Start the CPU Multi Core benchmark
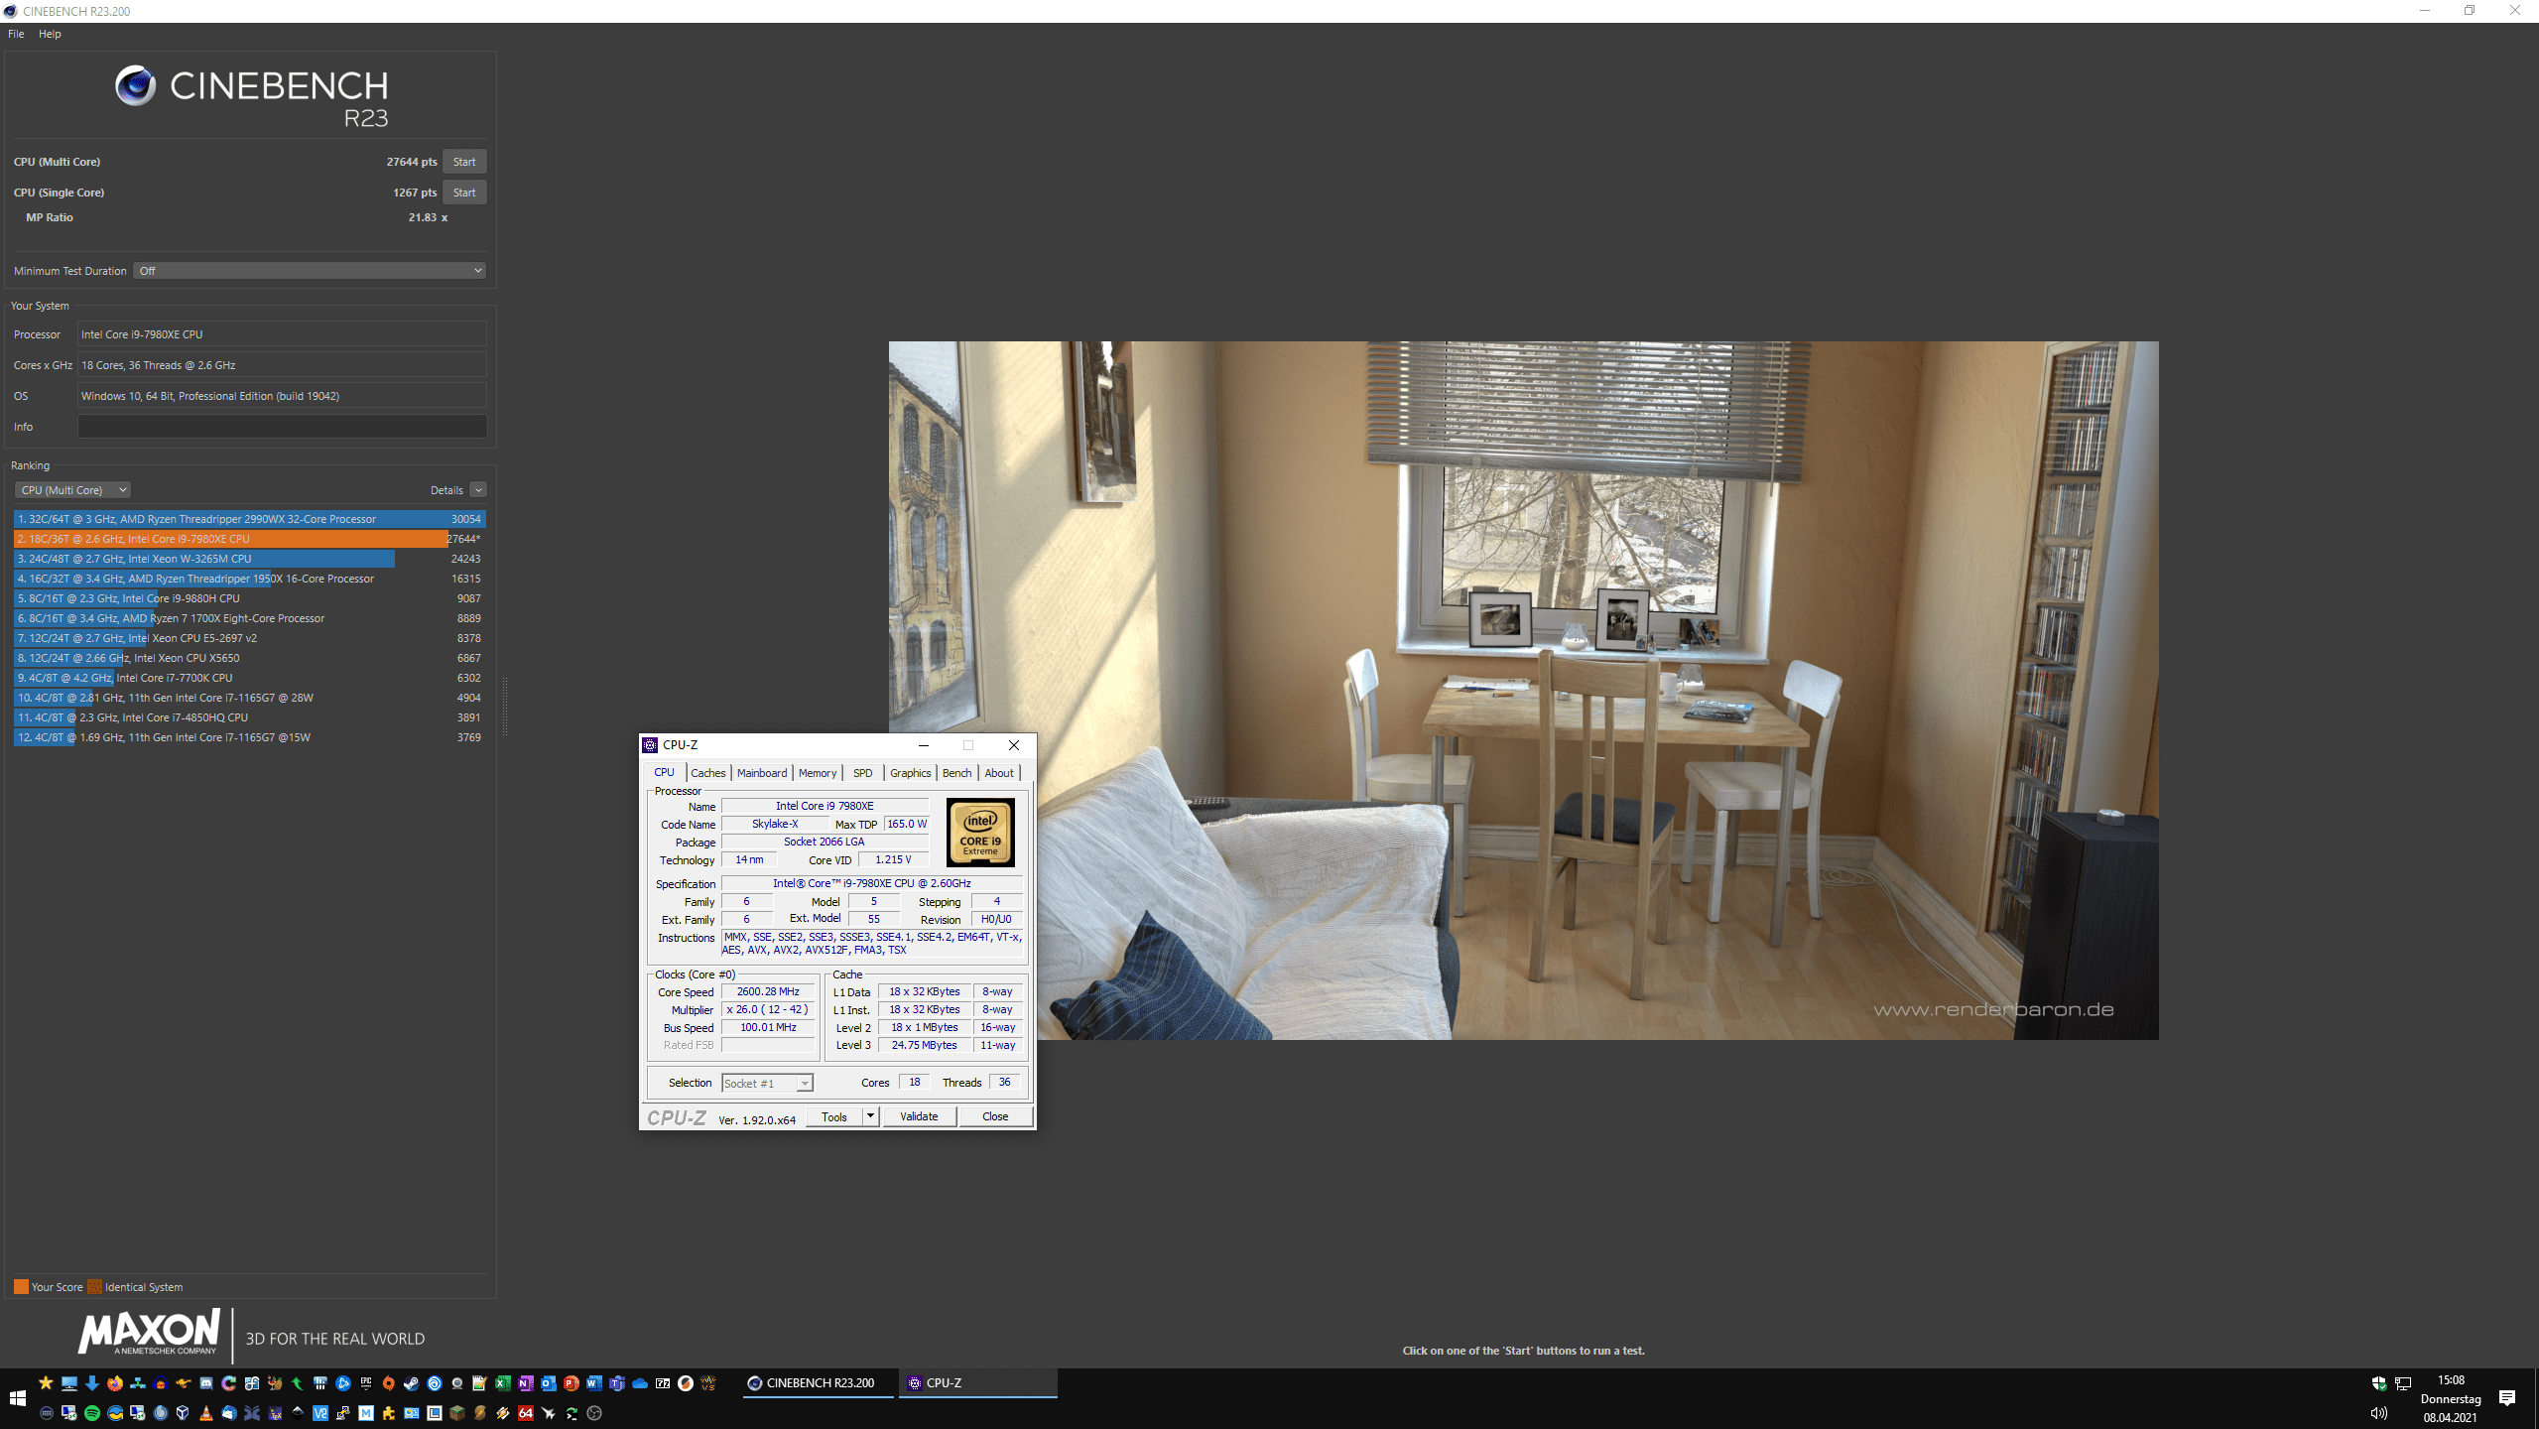The height and width of the screenshot is (1429, 2539). point(464,162)
